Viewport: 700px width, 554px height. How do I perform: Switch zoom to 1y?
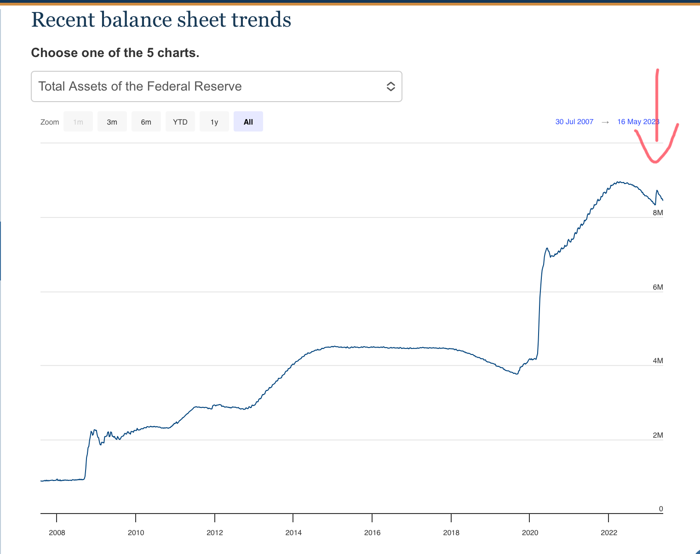click(x=214, y=122)
